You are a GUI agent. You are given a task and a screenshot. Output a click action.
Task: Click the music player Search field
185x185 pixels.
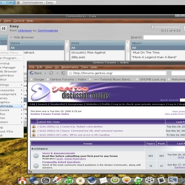click(164, 37)
